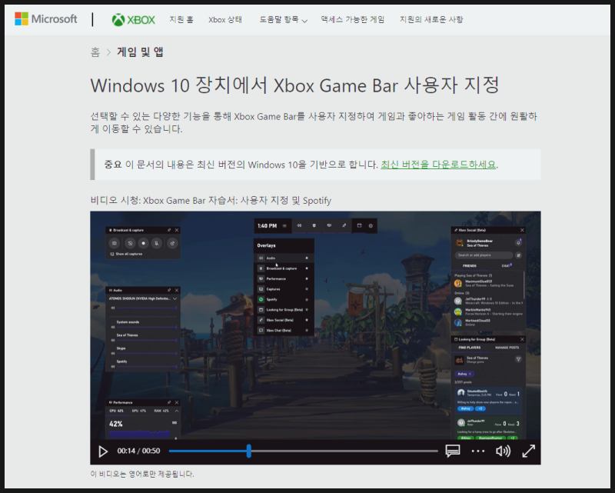
Task: Enter fullscreen with the expand icon
Action: 529,451
